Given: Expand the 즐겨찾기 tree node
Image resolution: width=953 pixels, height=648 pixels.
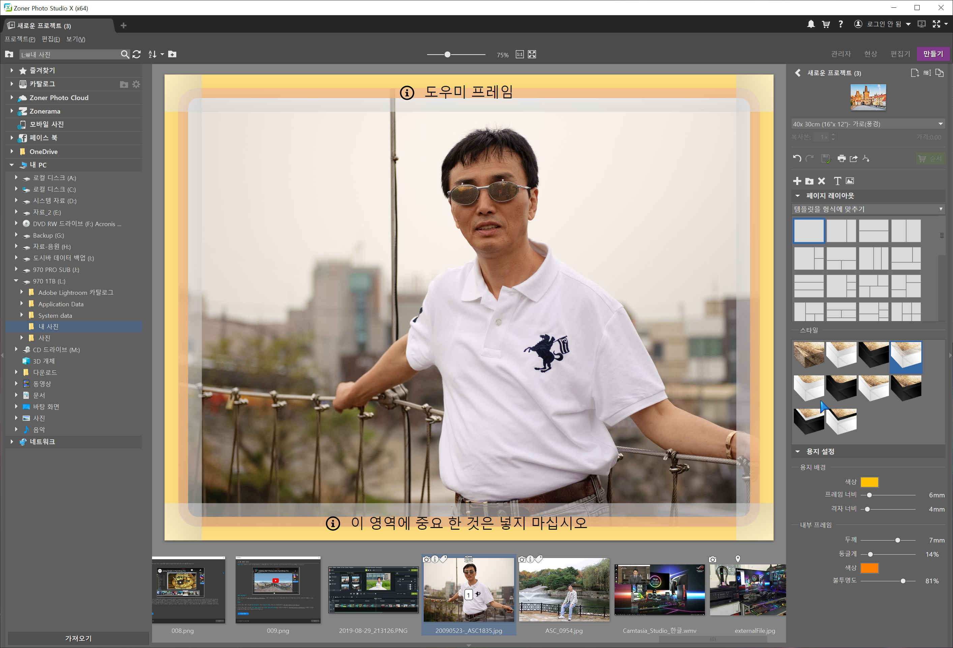Looking at the screenshot, I should click(x=11, y=70).
